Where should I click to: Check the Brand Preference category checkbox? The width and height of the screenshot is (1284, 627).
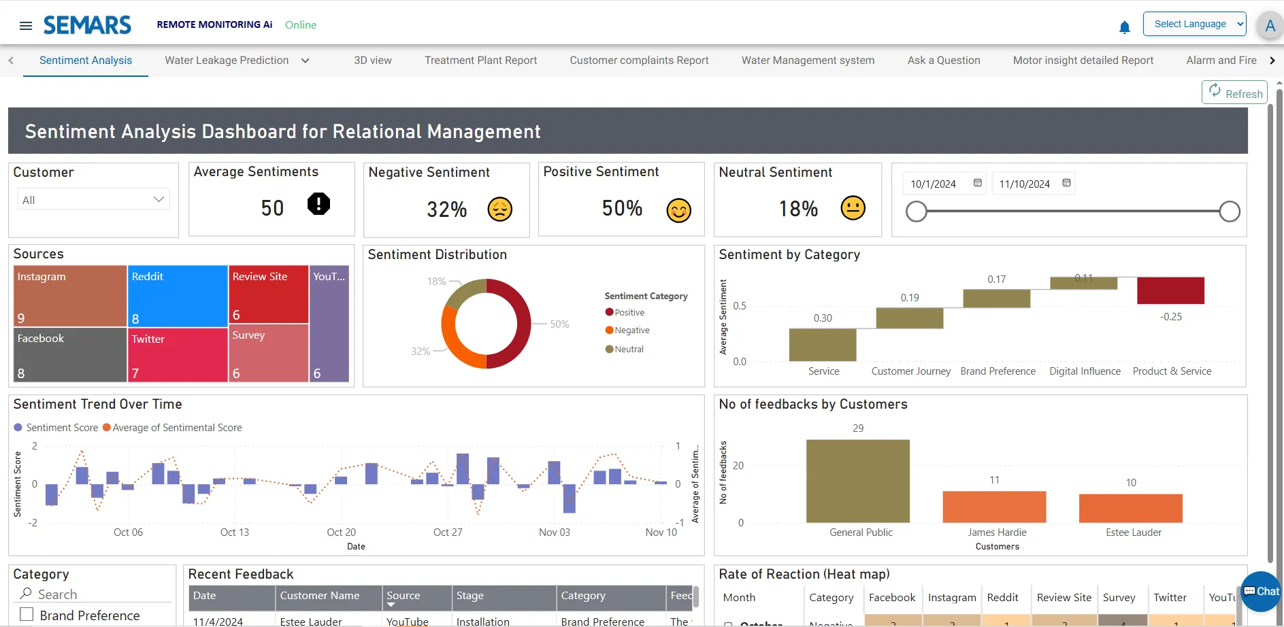[27, 615]
